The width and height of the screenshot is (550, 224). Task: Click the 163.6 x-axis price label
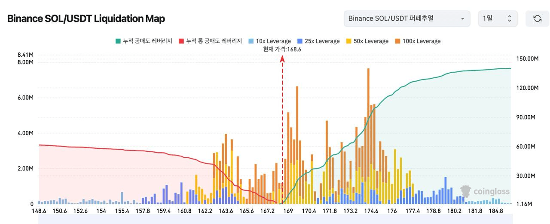pyautogui.click(x=226, y=211)
